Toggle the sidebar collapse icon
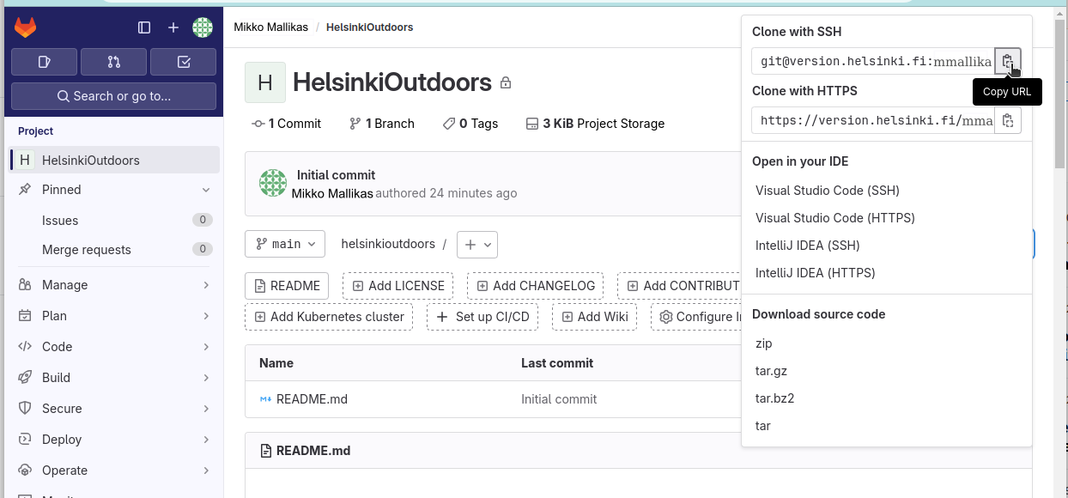1068x498 pixels. (144, 27)
